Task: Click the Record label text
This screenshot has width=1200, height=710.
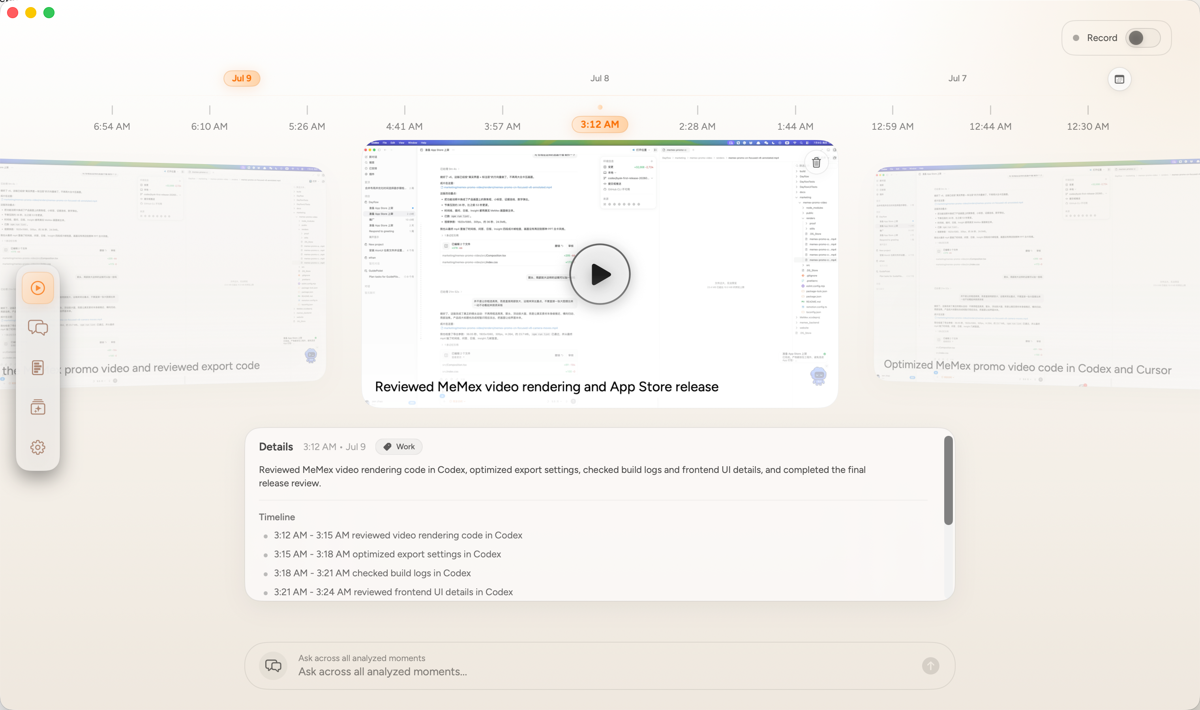Action: point(1101,38)
